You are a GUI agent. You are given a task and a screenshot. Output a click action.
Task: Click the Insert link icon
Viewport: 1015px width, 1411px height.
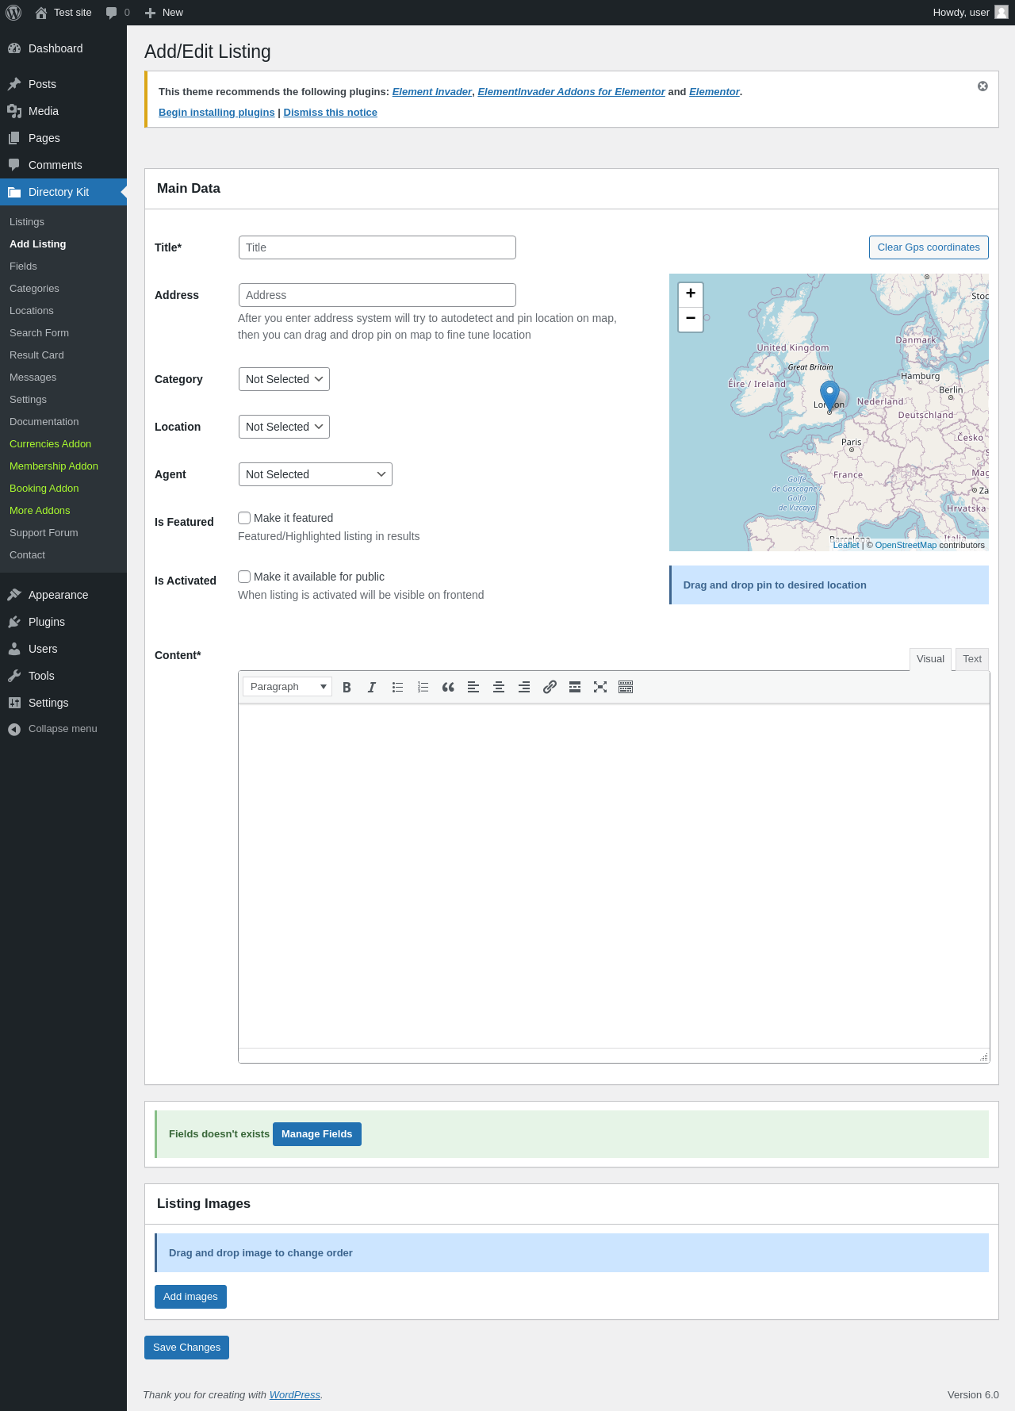[550, 688]
